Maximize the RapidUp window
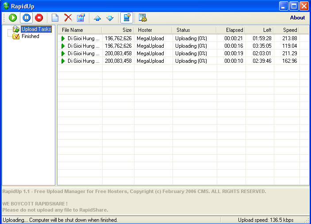Image resolution: width=311 pixels, height=224 pixels. click(x=294, y=6)
